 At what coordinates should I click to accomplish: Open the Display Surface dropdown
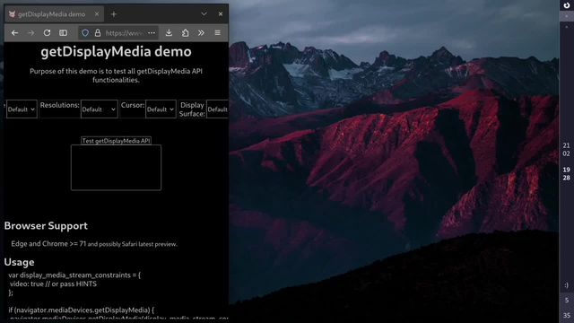click(x=217, y=109)
